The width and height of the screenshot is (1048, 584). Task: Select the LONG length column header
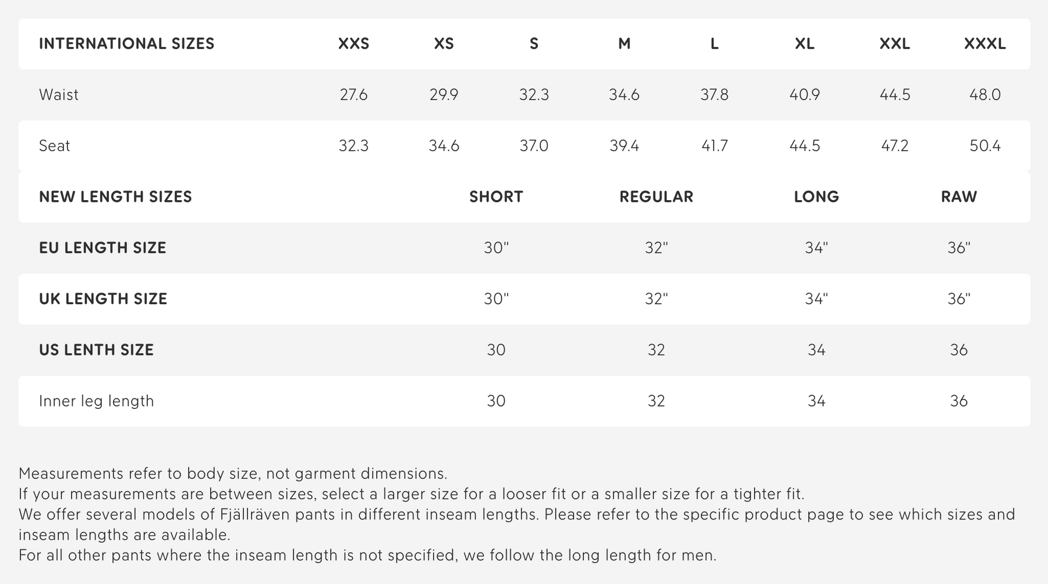pyautogui.click(x=816, y=197)
